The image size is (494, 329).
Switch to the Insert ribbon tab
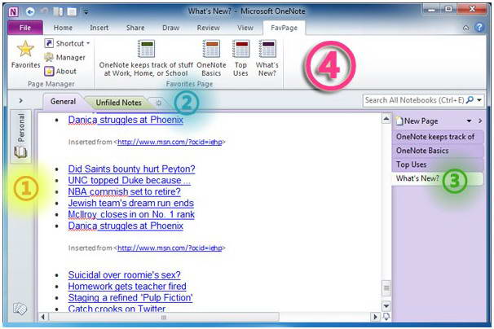point(99,28)
